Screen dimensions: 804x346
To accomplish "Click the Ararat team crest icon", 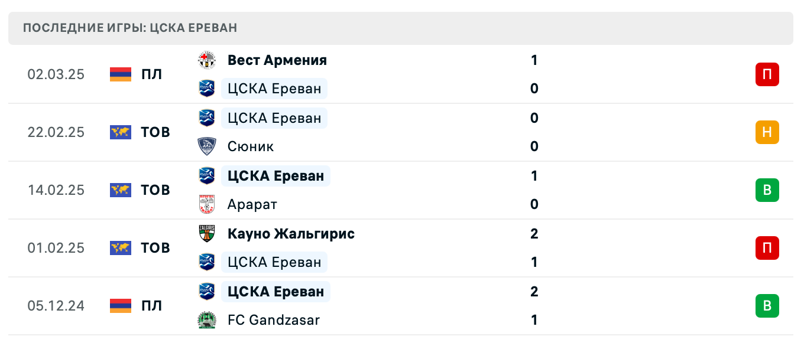I will click(207, 204).
